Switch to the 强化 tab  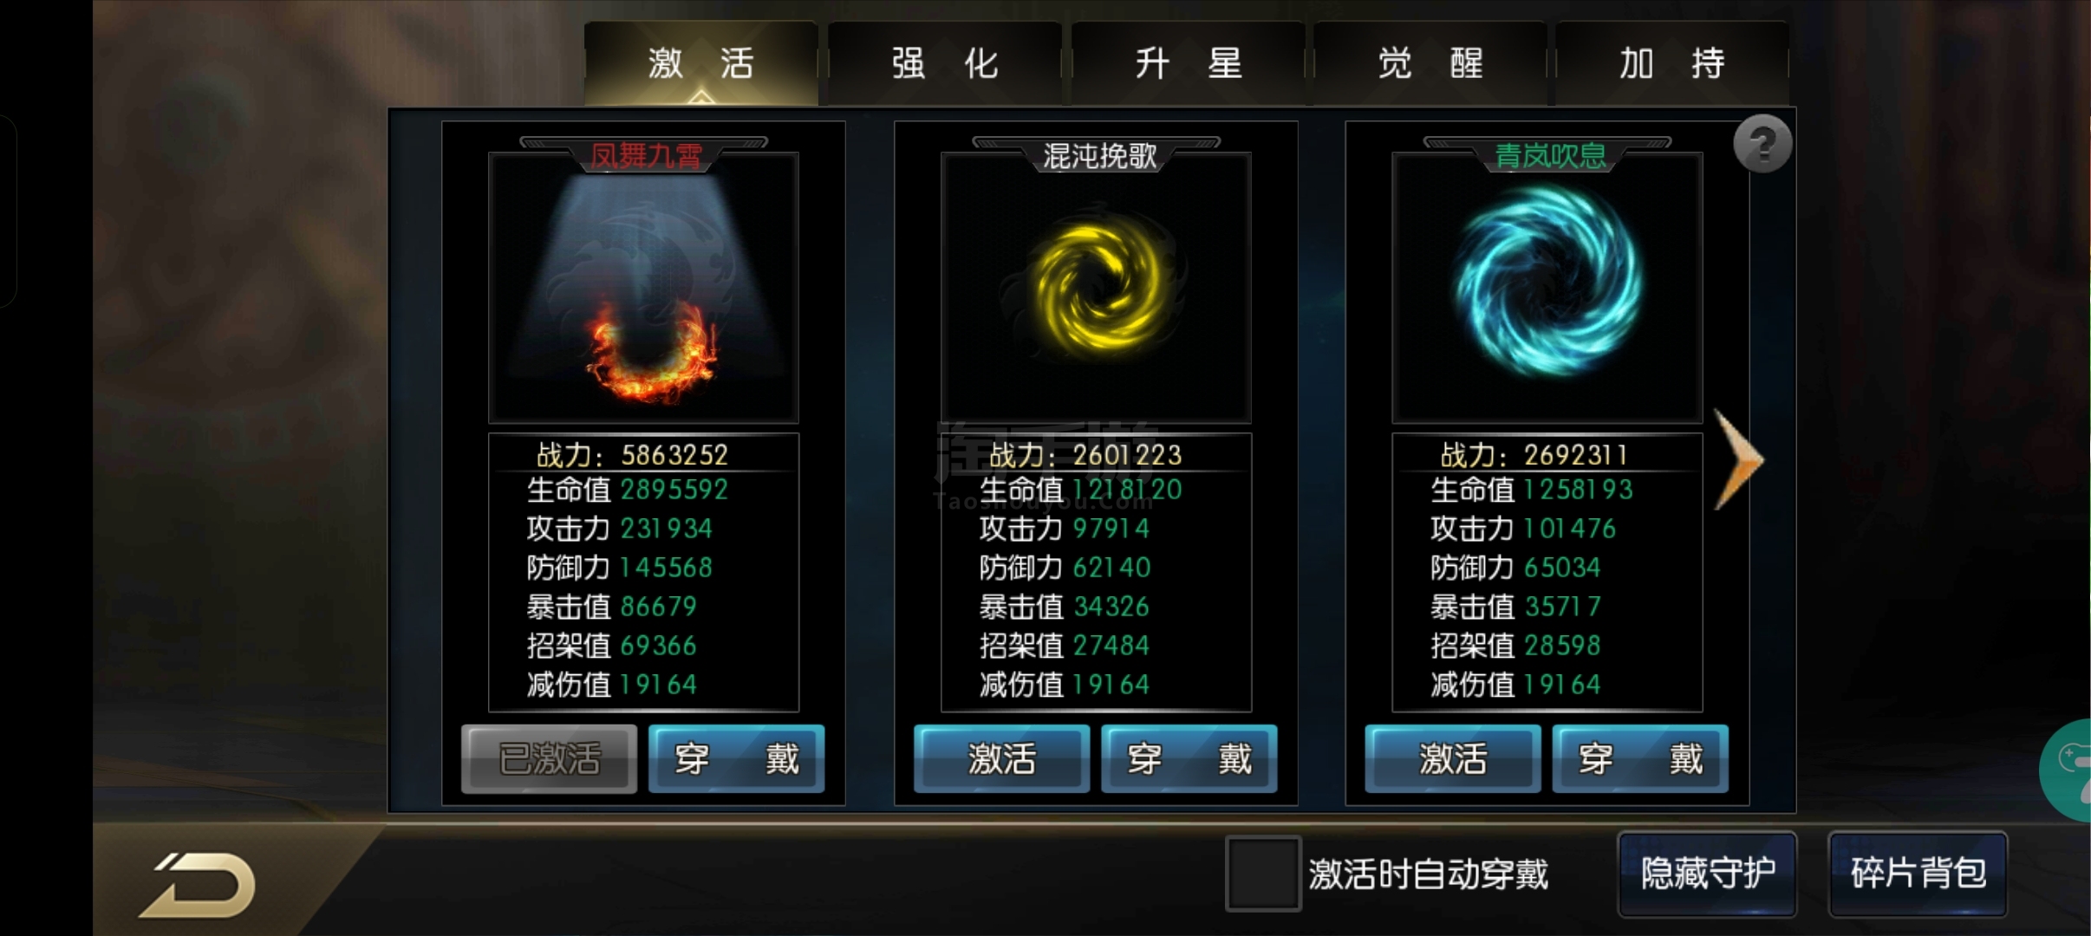pos(945,63)
